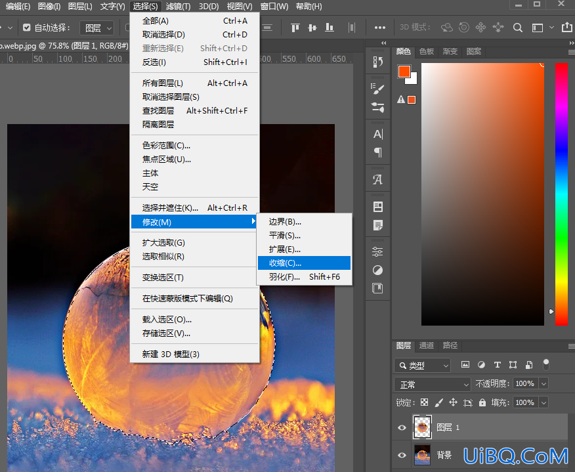575x472 pixels.
Task: Open the workspace dropdown arrow
Action: [x=551, y=28]
